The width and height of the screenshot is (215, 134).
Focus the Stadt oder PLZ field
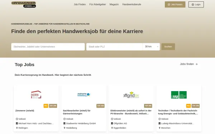[x=115, y=47]
